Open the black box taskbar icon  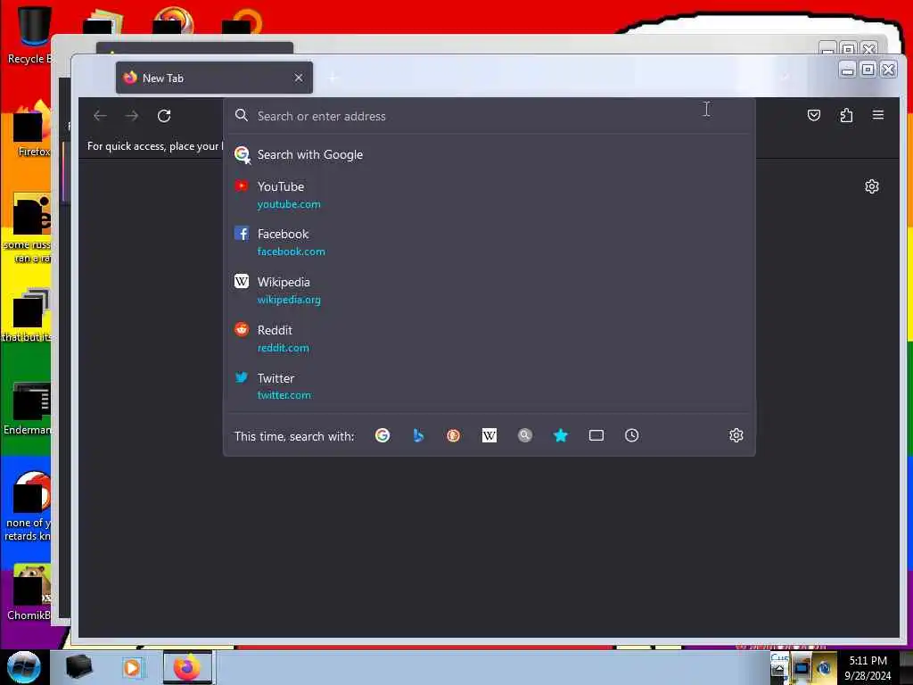[x=78, y=667]
